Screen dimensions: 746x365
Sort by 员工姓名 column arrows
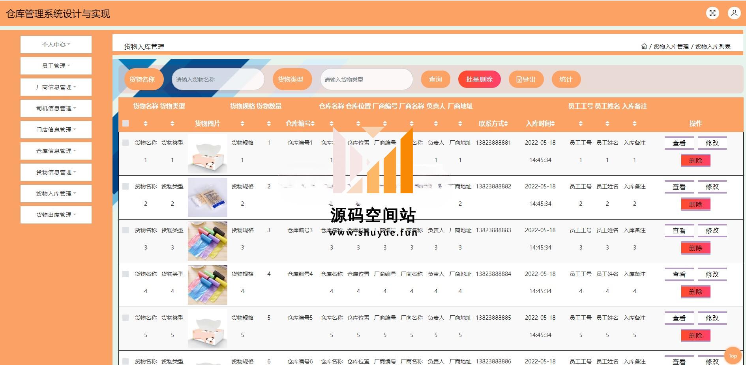point(607,124)
